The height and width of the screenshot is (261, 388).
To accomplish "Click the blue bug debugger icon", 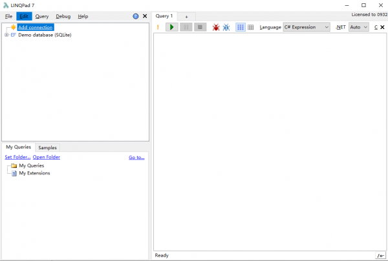I will (226, 27).
